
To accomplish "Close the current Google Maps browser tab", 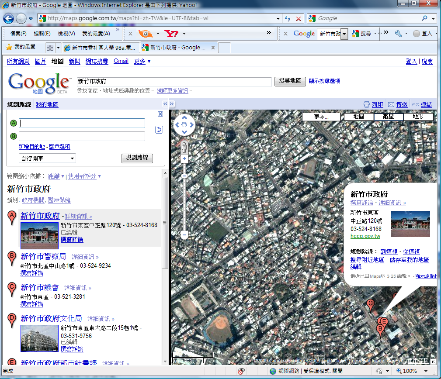I will [x=213, y=48].
